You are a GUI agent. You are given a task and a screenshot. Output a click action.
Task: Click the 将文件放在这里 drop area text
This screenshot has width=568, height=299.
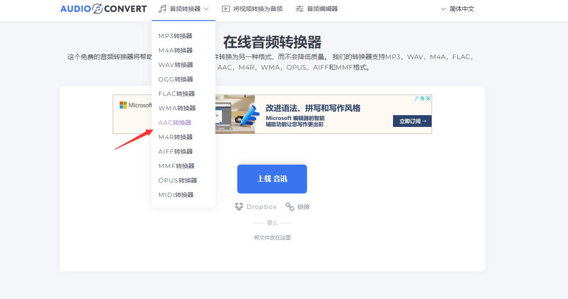[272, 237]
